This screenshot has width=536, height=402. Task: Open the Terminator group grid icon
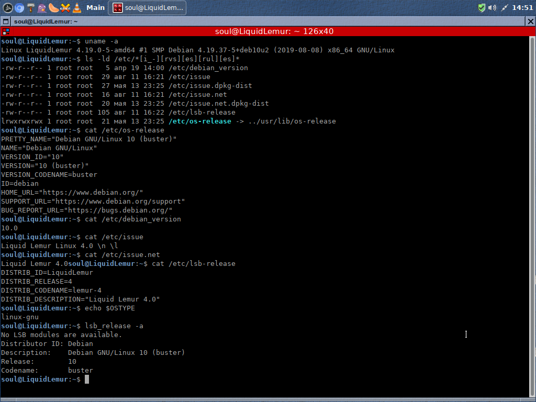pyautogui.click(x=6, y=31)
